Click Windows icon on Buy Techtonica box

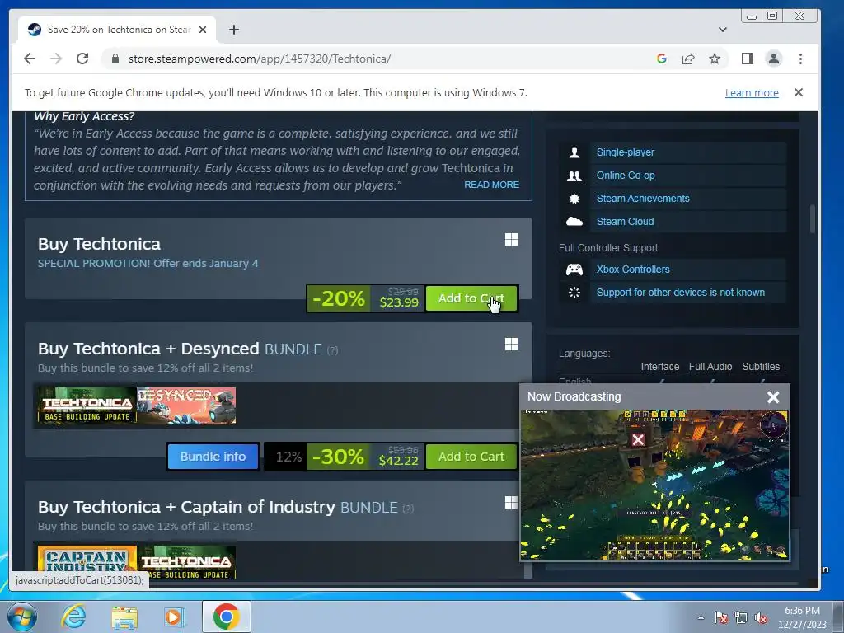pyautogui.click(x=511, y=240)
